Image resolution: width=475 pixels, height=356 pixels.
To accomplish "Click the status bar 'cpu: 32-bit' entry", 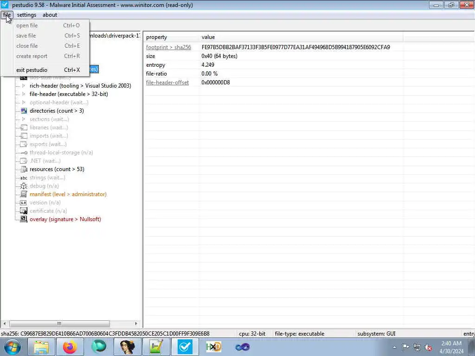I will [x=252, y=334].
